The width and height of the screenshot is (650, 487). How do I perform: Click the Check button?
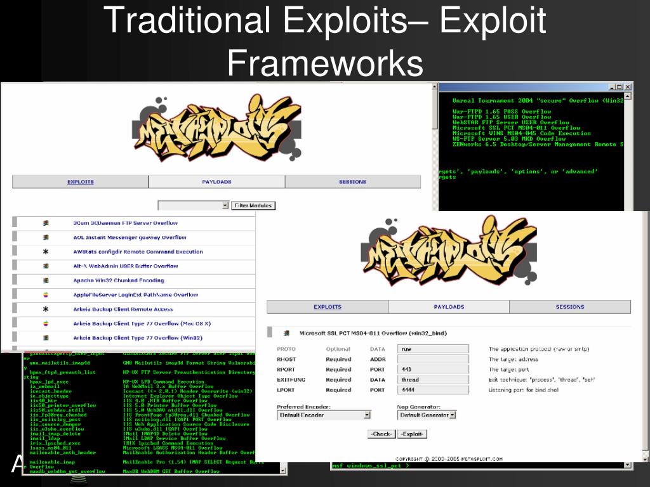381,434
